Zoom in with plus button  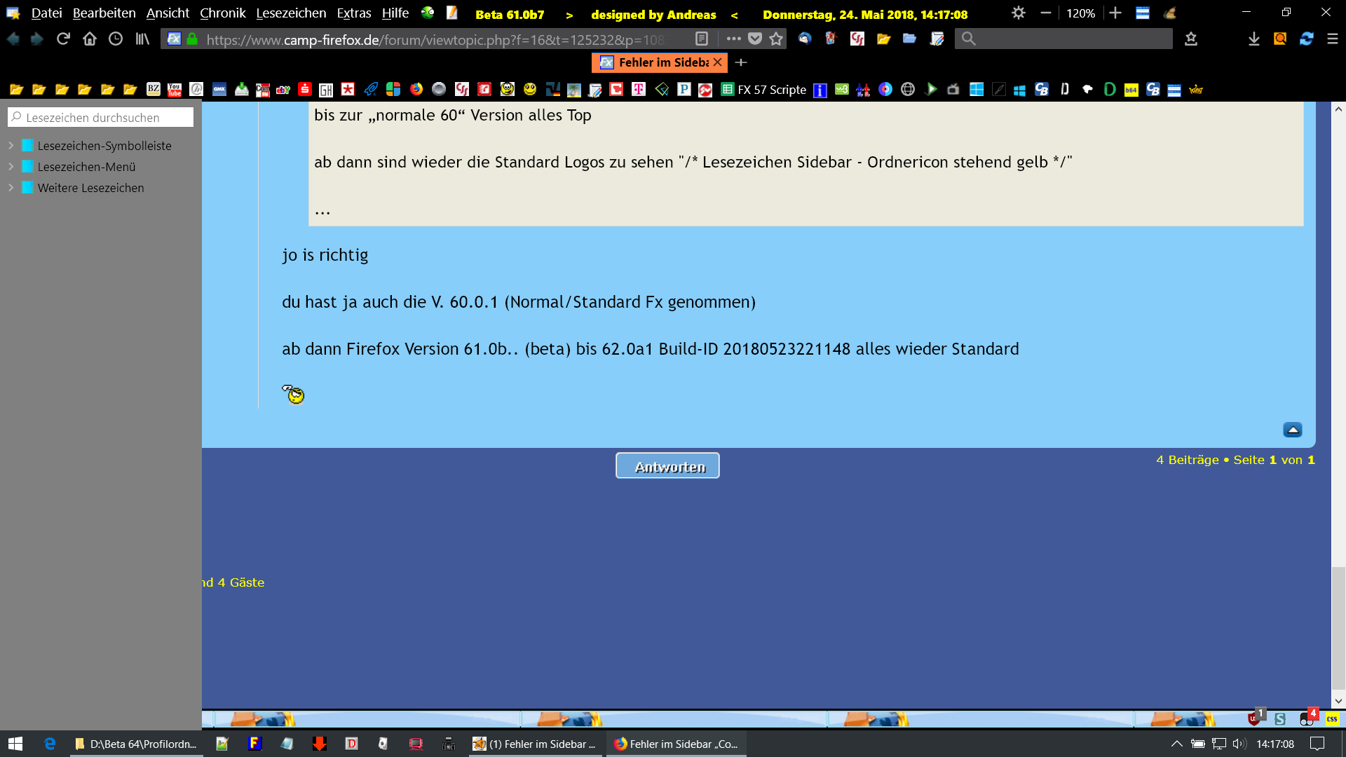pos(1115,13)
